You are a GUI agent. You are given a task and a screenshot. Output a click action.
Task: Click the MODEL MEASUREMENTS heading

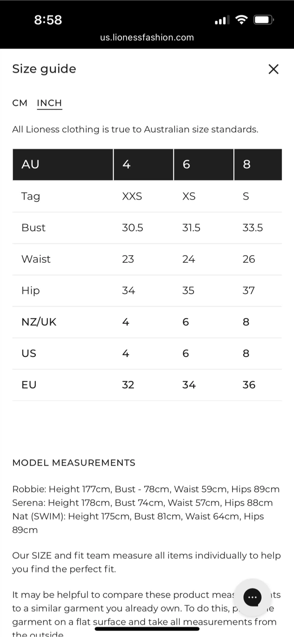(x=74, y=463)
